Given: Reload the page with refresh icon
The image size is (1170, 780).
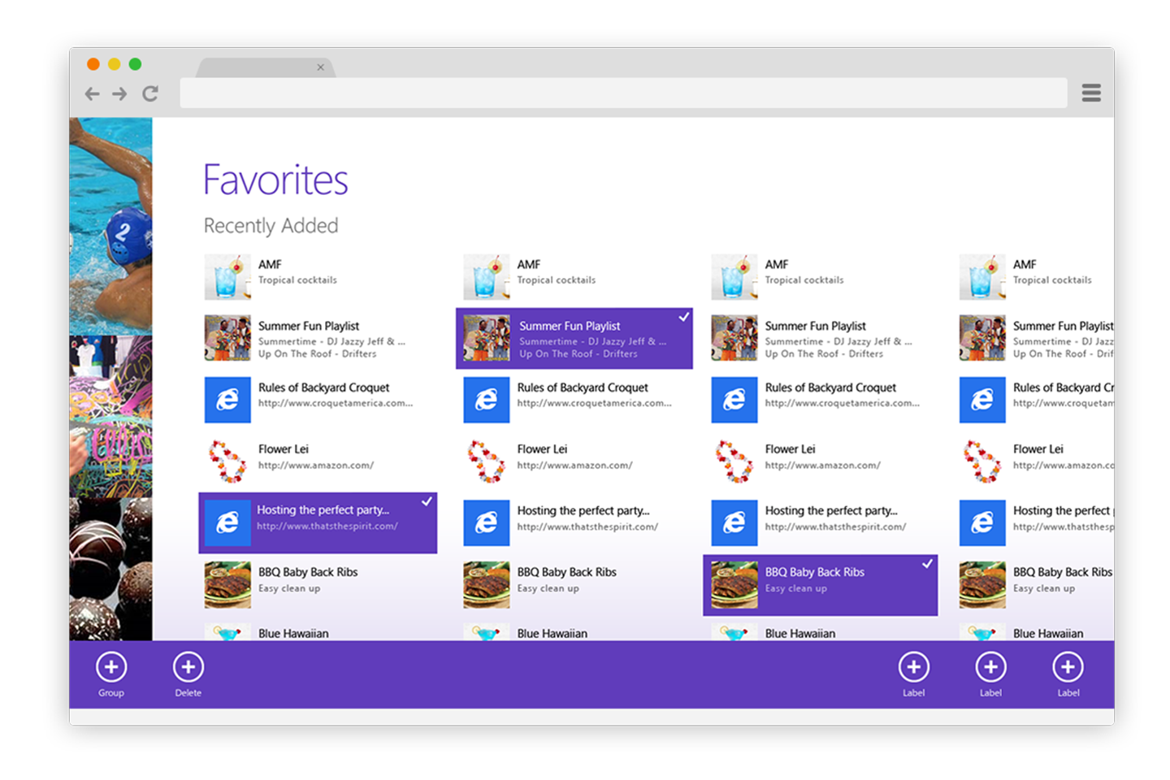Looking at the screenshot, I should (x=150, y=94).
